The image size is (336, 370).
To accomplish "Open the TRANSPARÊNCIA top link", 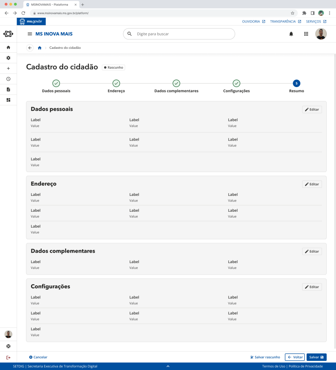I will pos(285,21).
